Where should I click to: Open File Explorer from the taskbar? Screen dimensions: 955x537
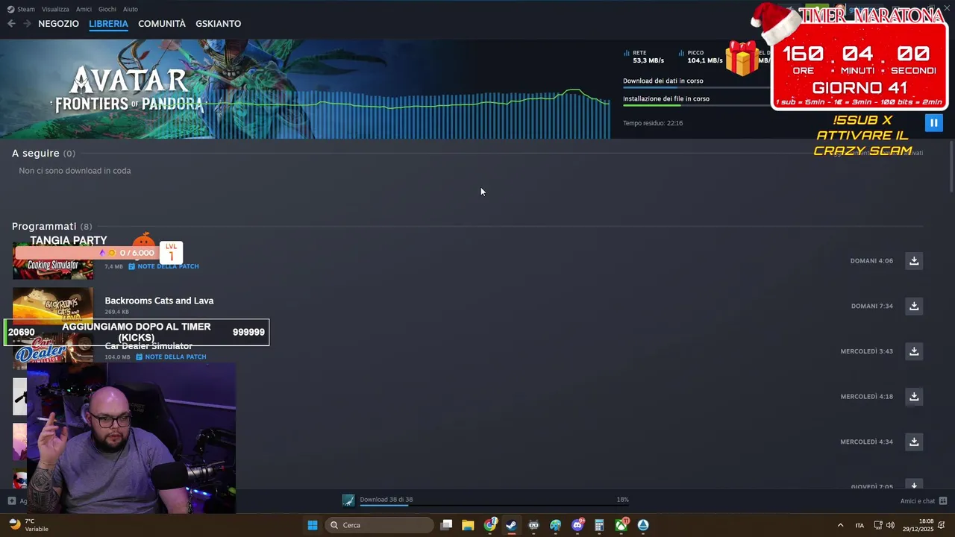468,525
